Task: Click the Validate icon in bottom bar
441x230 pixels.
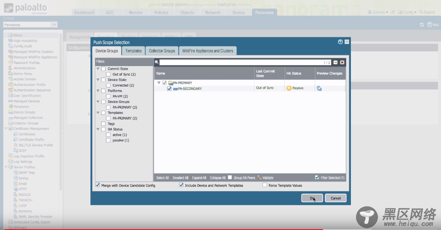Action: point(260,177)
